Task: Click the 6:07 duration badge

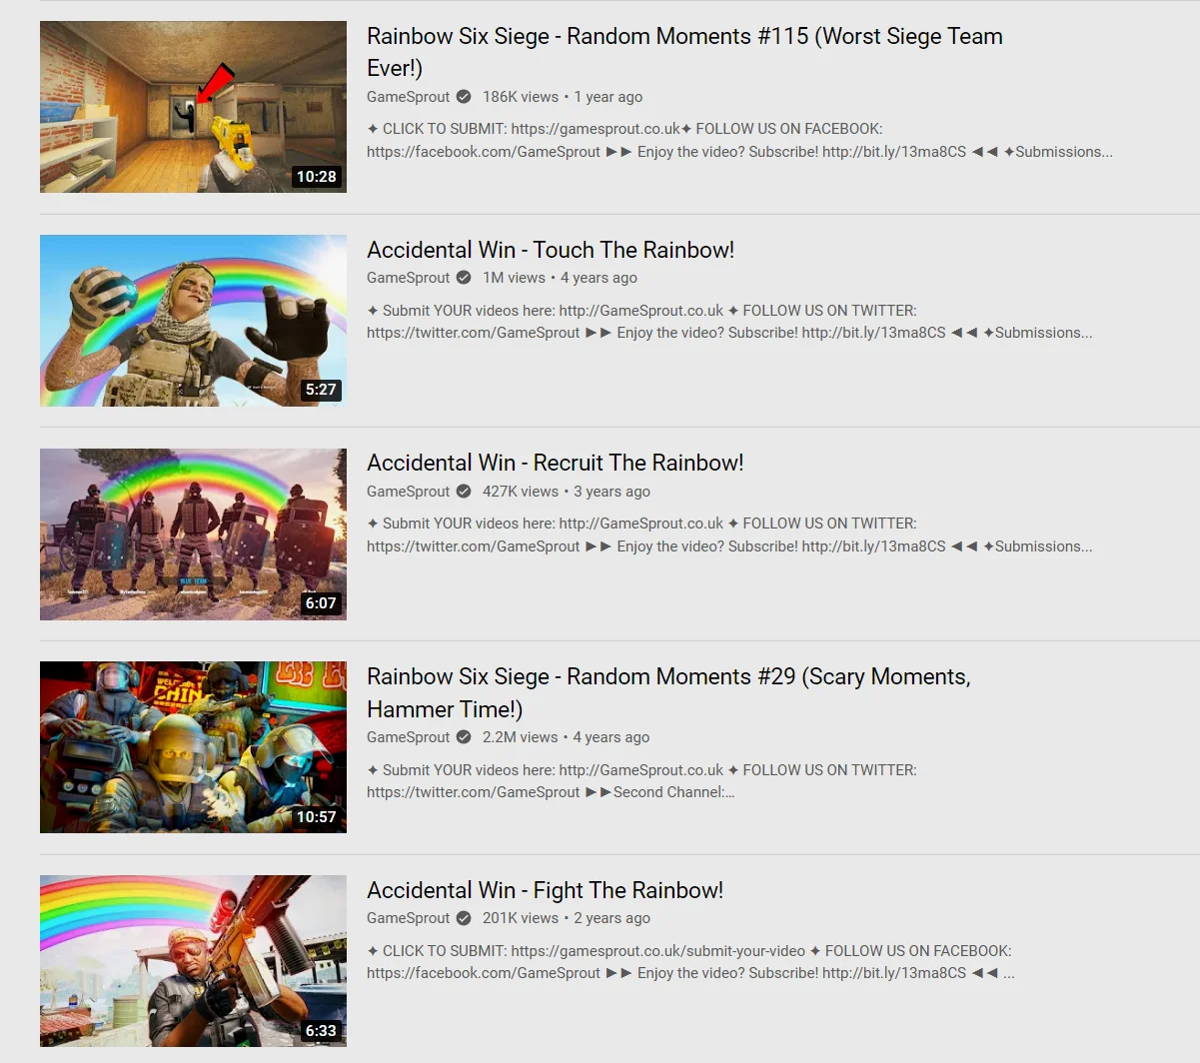Action: click(321, 603)
